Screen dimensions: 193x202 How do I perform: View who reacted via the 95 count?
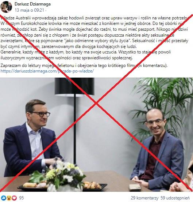21,198
